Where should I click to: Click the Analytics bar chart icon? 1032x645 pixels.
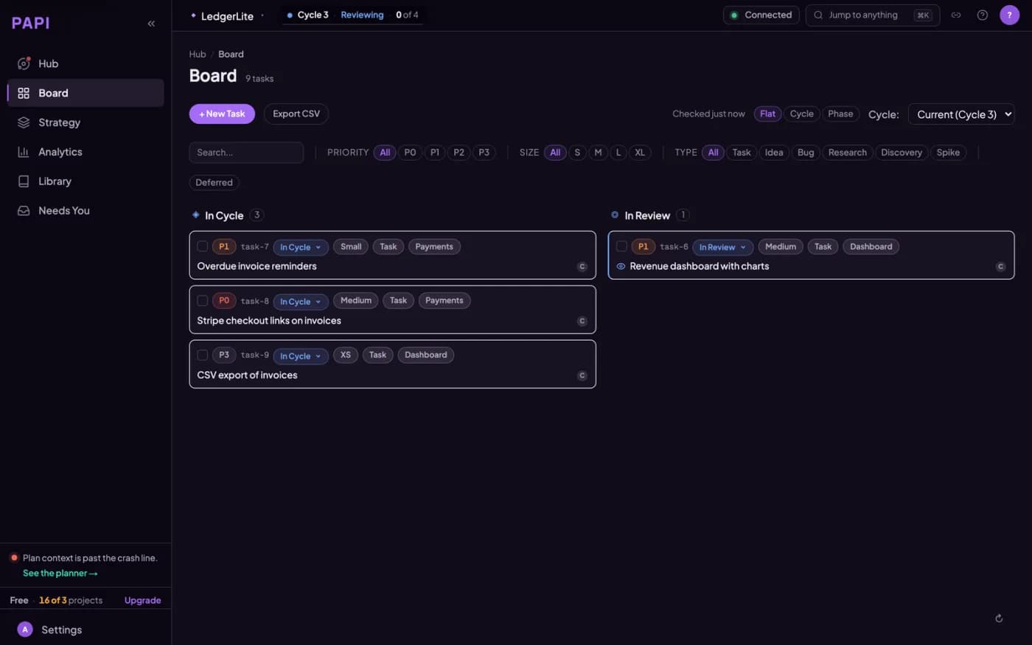(x=24, y=152)
